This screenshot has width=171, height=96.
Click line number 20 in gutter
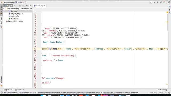(35, 55)
